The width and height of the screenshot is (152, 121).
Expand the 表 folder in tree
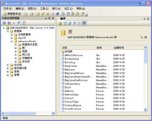pyautogui.click(x=16, y=48)
